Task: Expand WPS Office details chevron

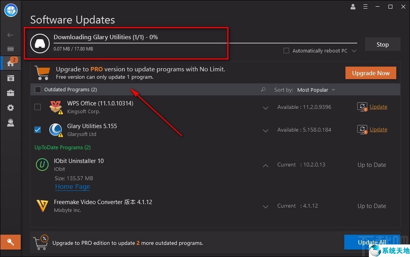Action: click(265, 108)
